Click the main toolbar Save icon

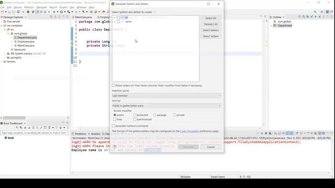click(x=9, y=12)
